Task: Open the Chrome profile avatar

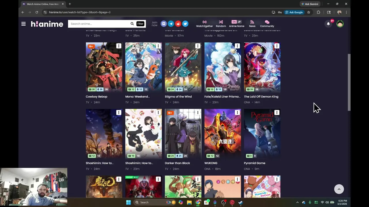Action: pos(339,12)
